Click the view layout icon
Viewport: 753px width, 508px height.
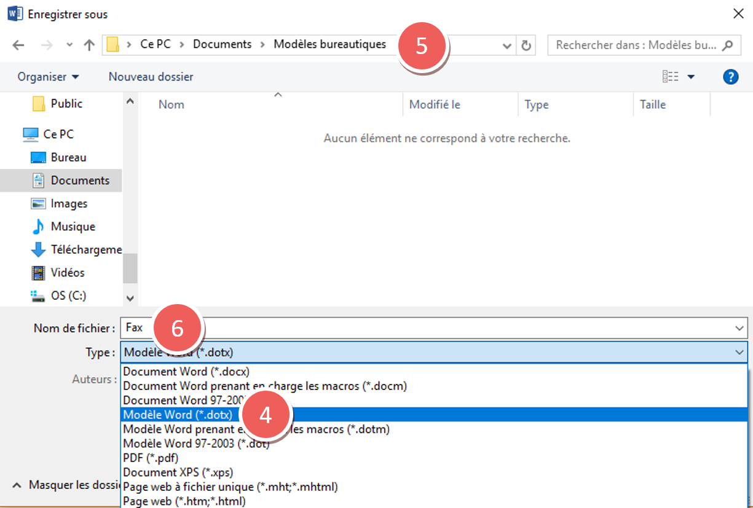[670, 77]
